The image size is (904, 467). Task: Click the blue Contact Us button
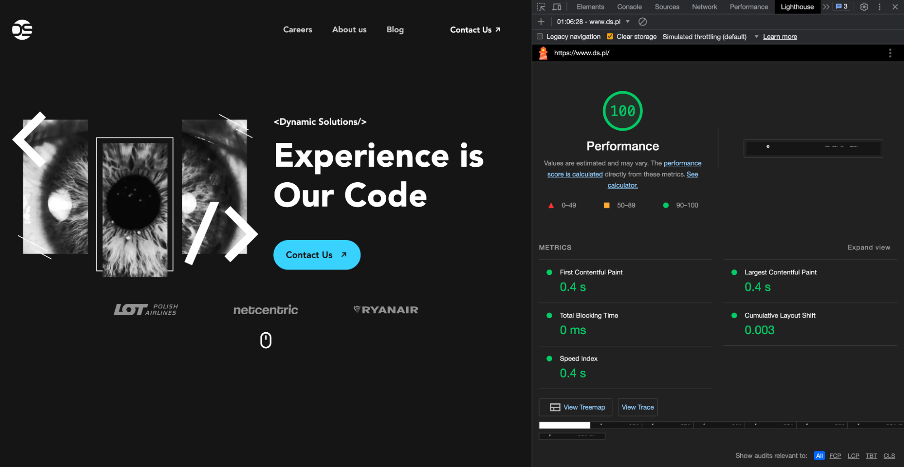[317, 255]
